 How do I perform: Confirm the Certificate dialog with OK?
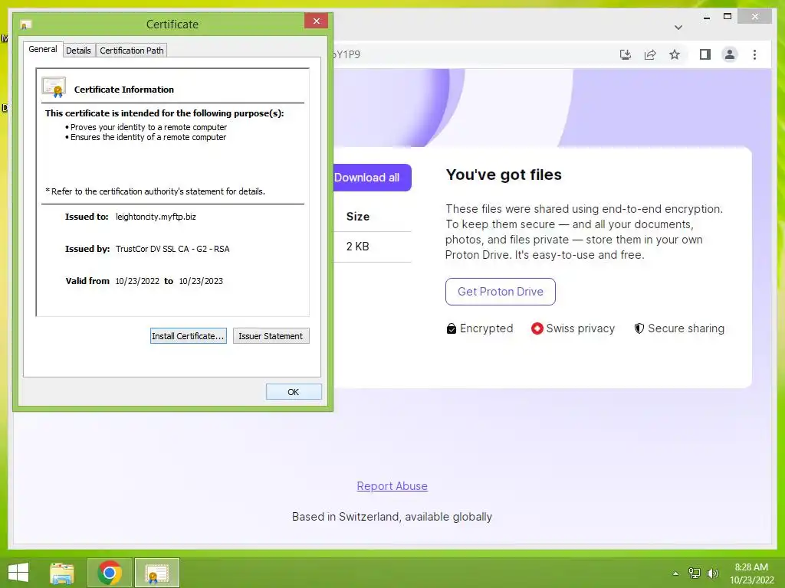294,392
